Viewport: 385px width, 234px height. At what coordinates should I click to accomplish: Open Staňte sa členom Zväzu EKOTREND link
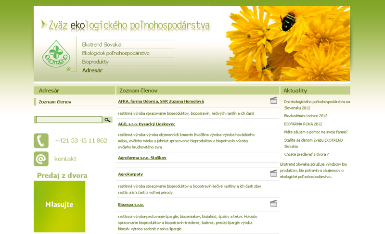[313, 143]
